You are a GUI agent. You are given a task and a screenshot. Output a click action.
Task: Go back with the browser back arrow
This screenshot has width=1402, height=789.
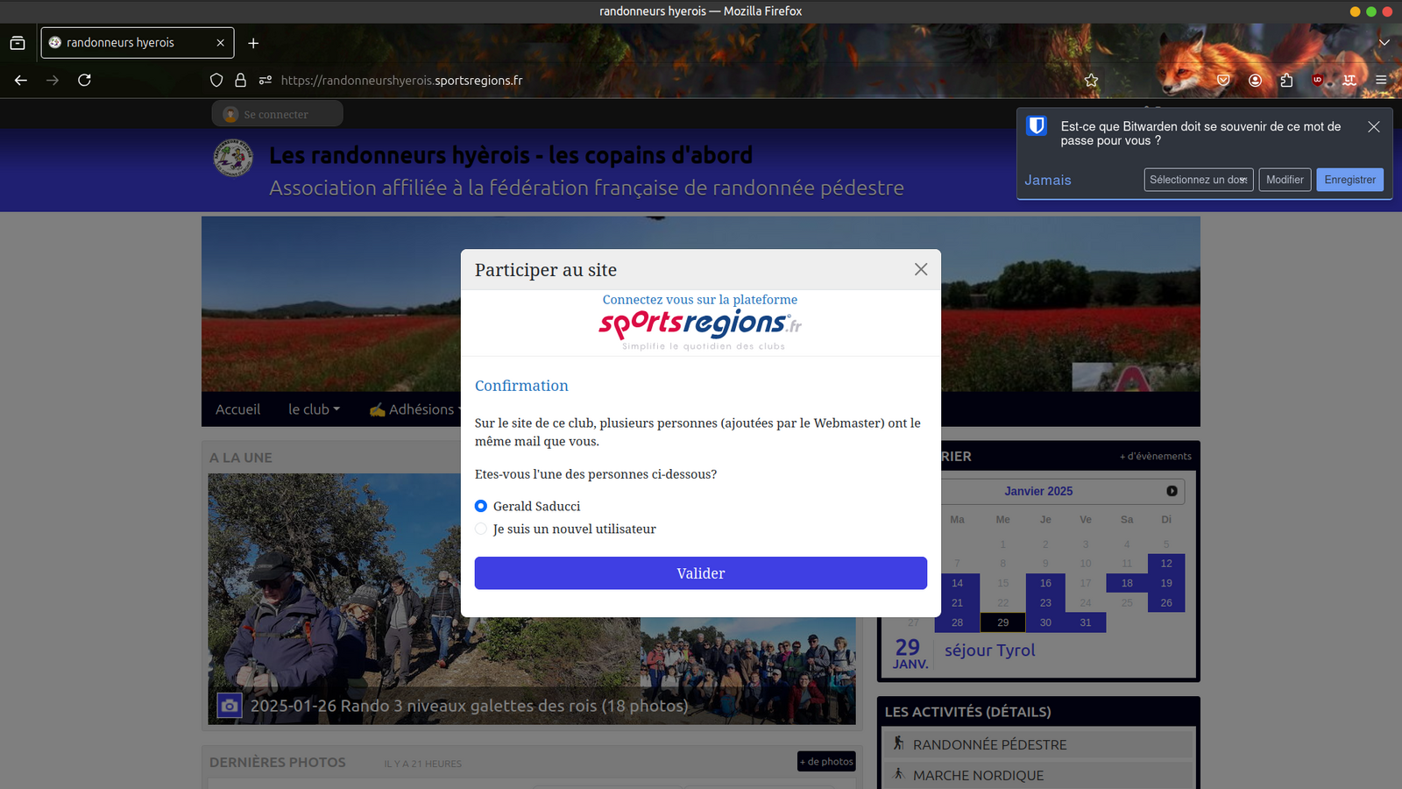[21, 80]
